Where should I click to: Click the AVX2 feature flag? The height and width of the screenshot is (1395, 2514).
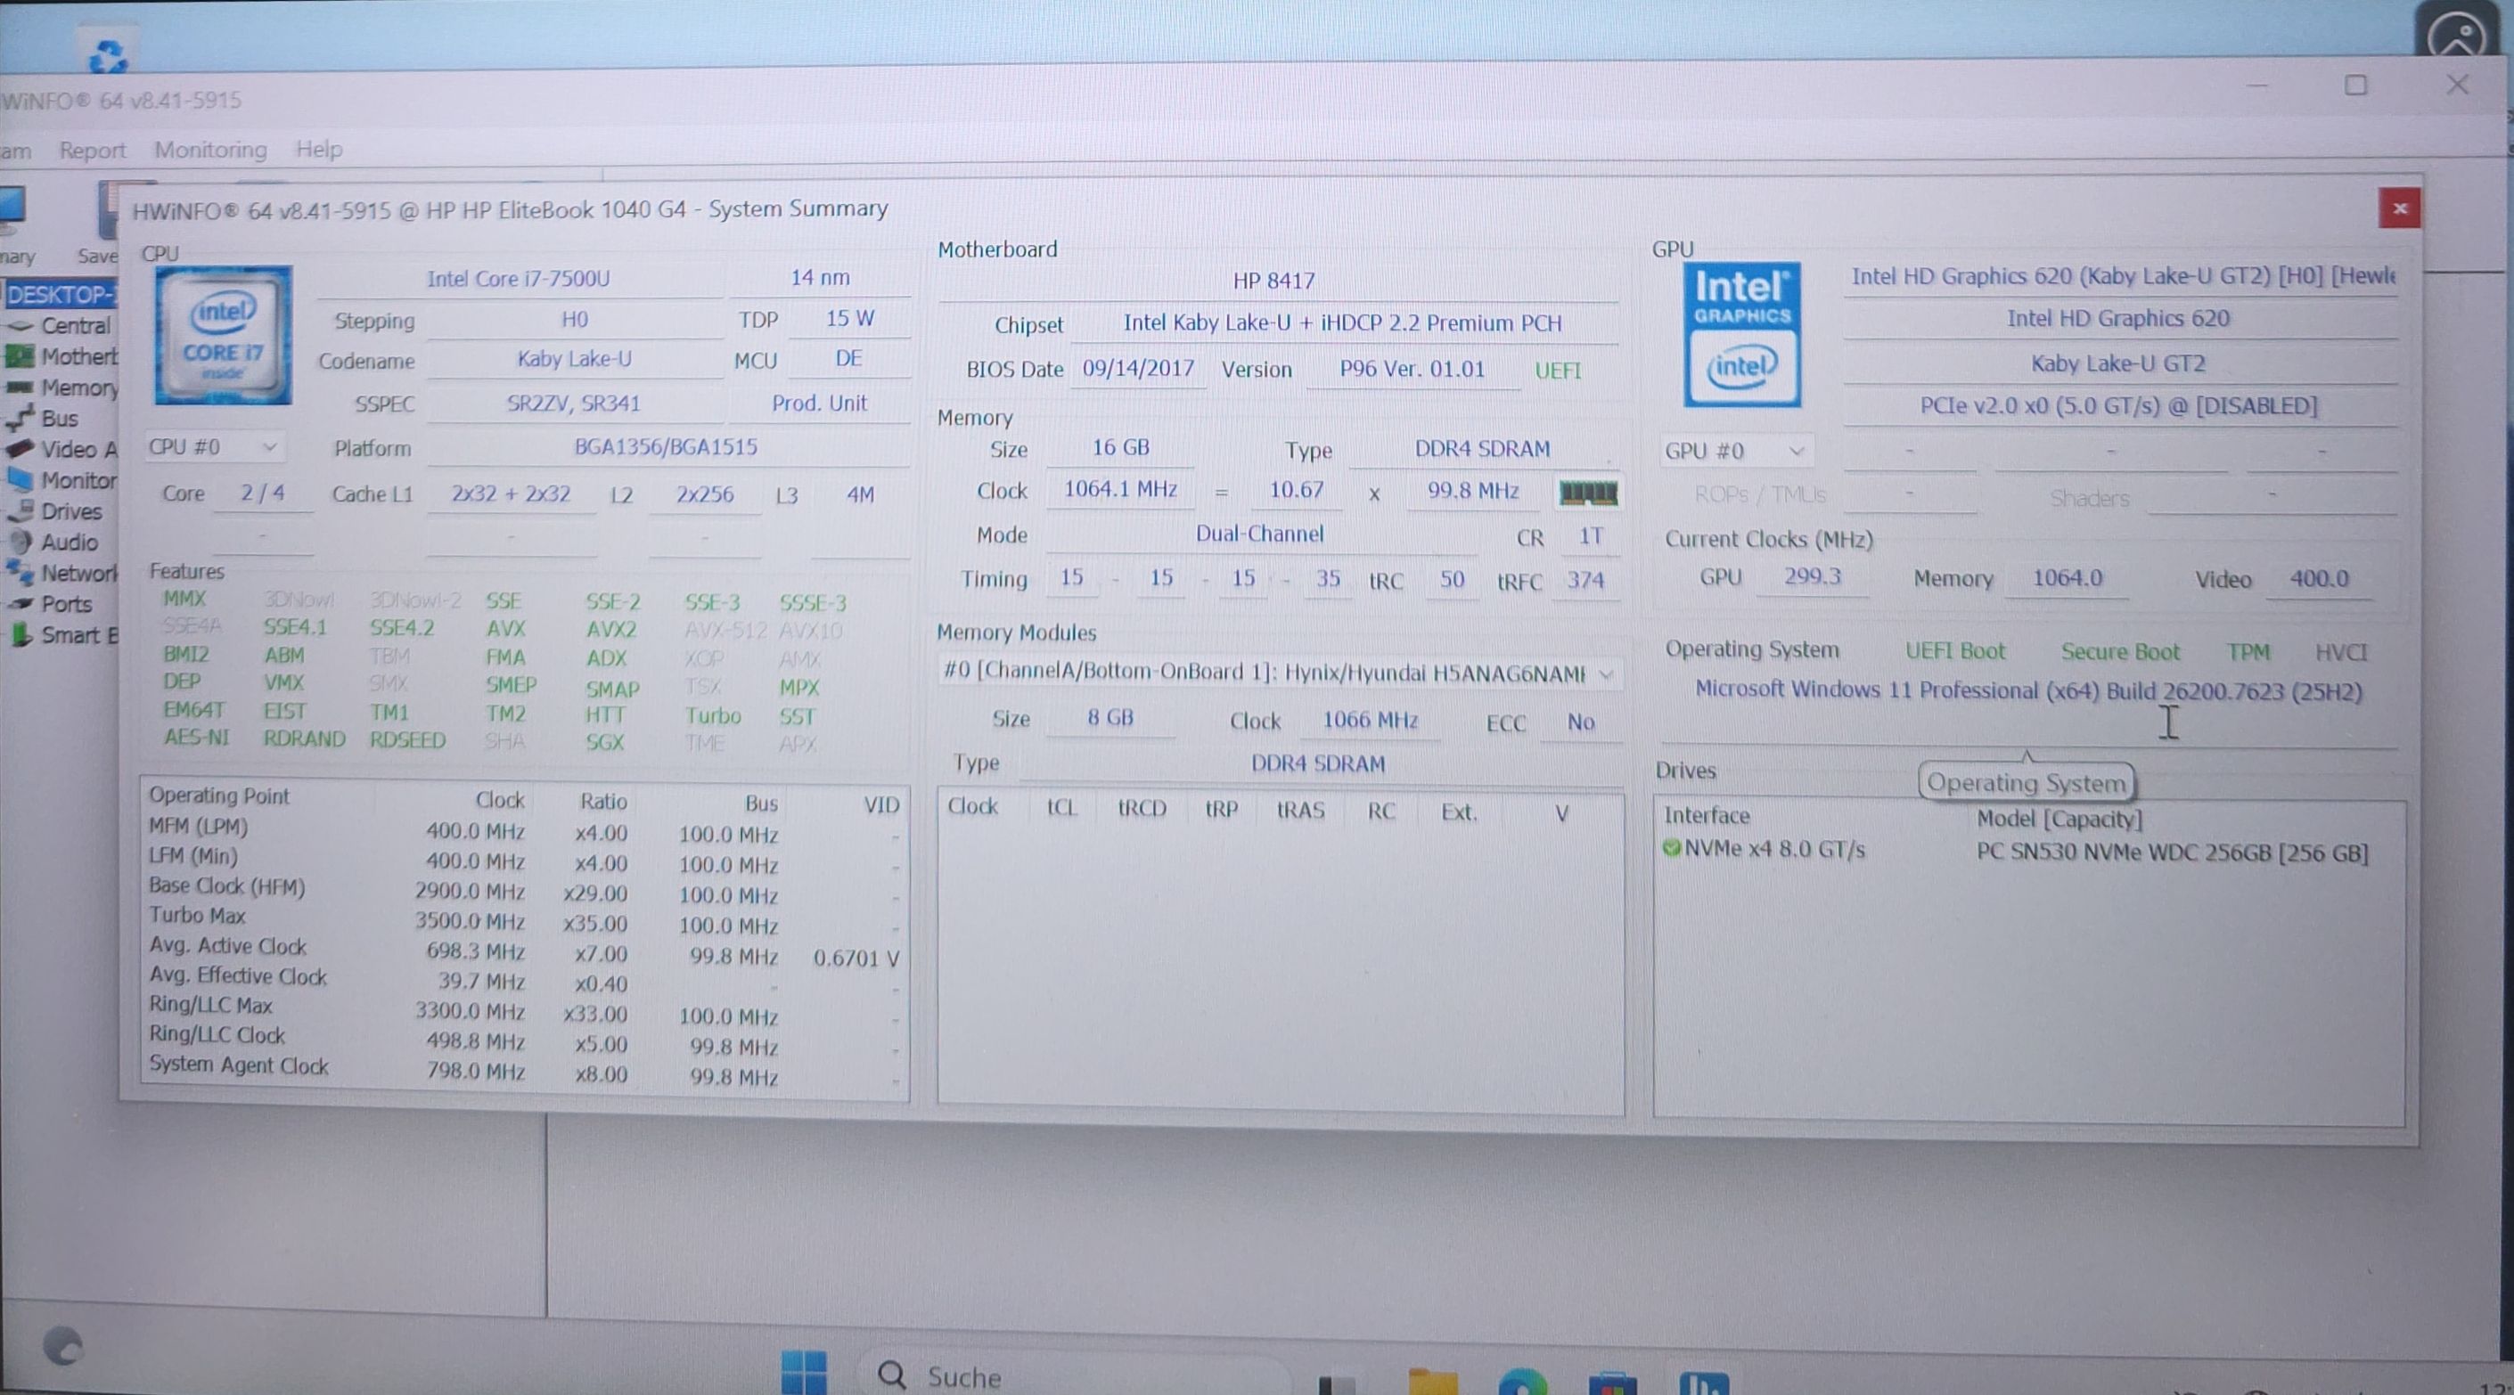point(611,629)
